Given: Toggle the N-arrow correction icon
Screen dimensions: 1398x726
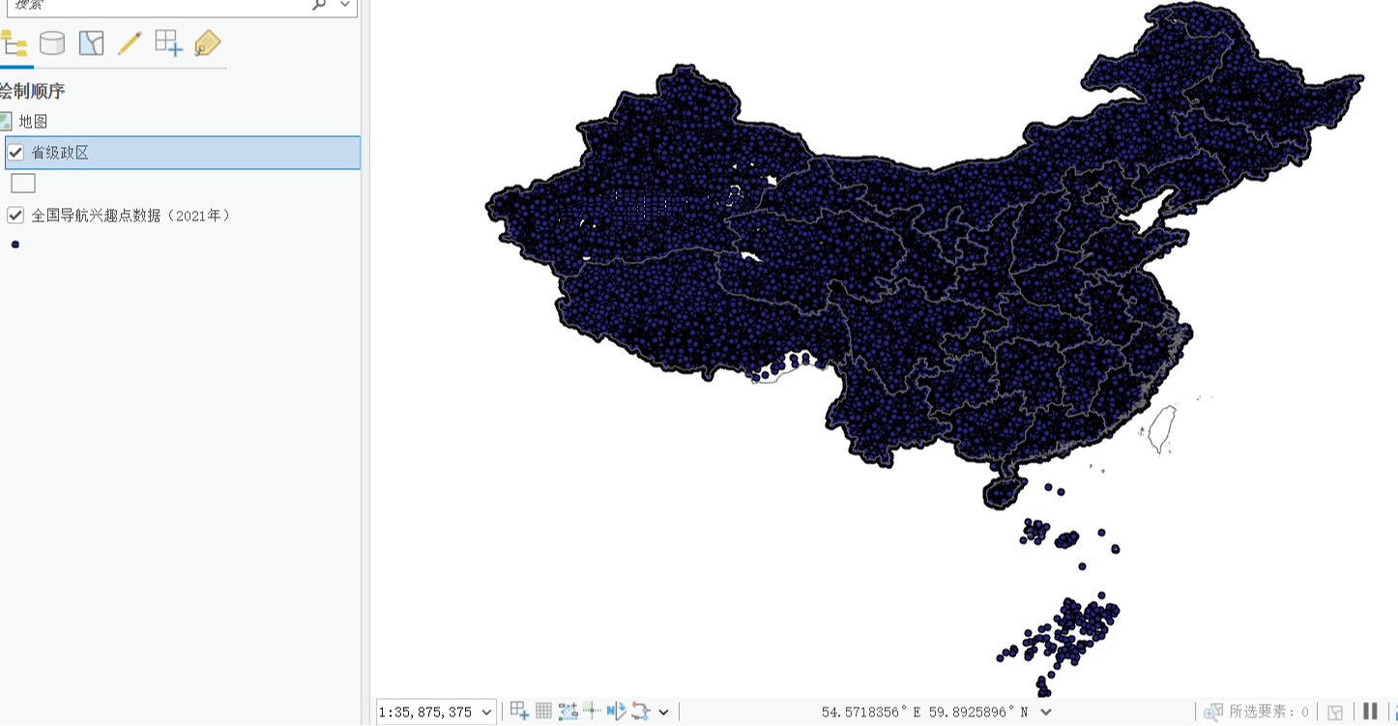Looking at the screenshot, I should click(x=617, y=711).
